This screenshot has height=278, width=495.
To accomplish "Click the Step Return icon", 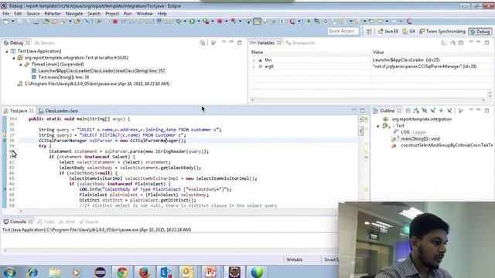I will [x=148, y=22].
